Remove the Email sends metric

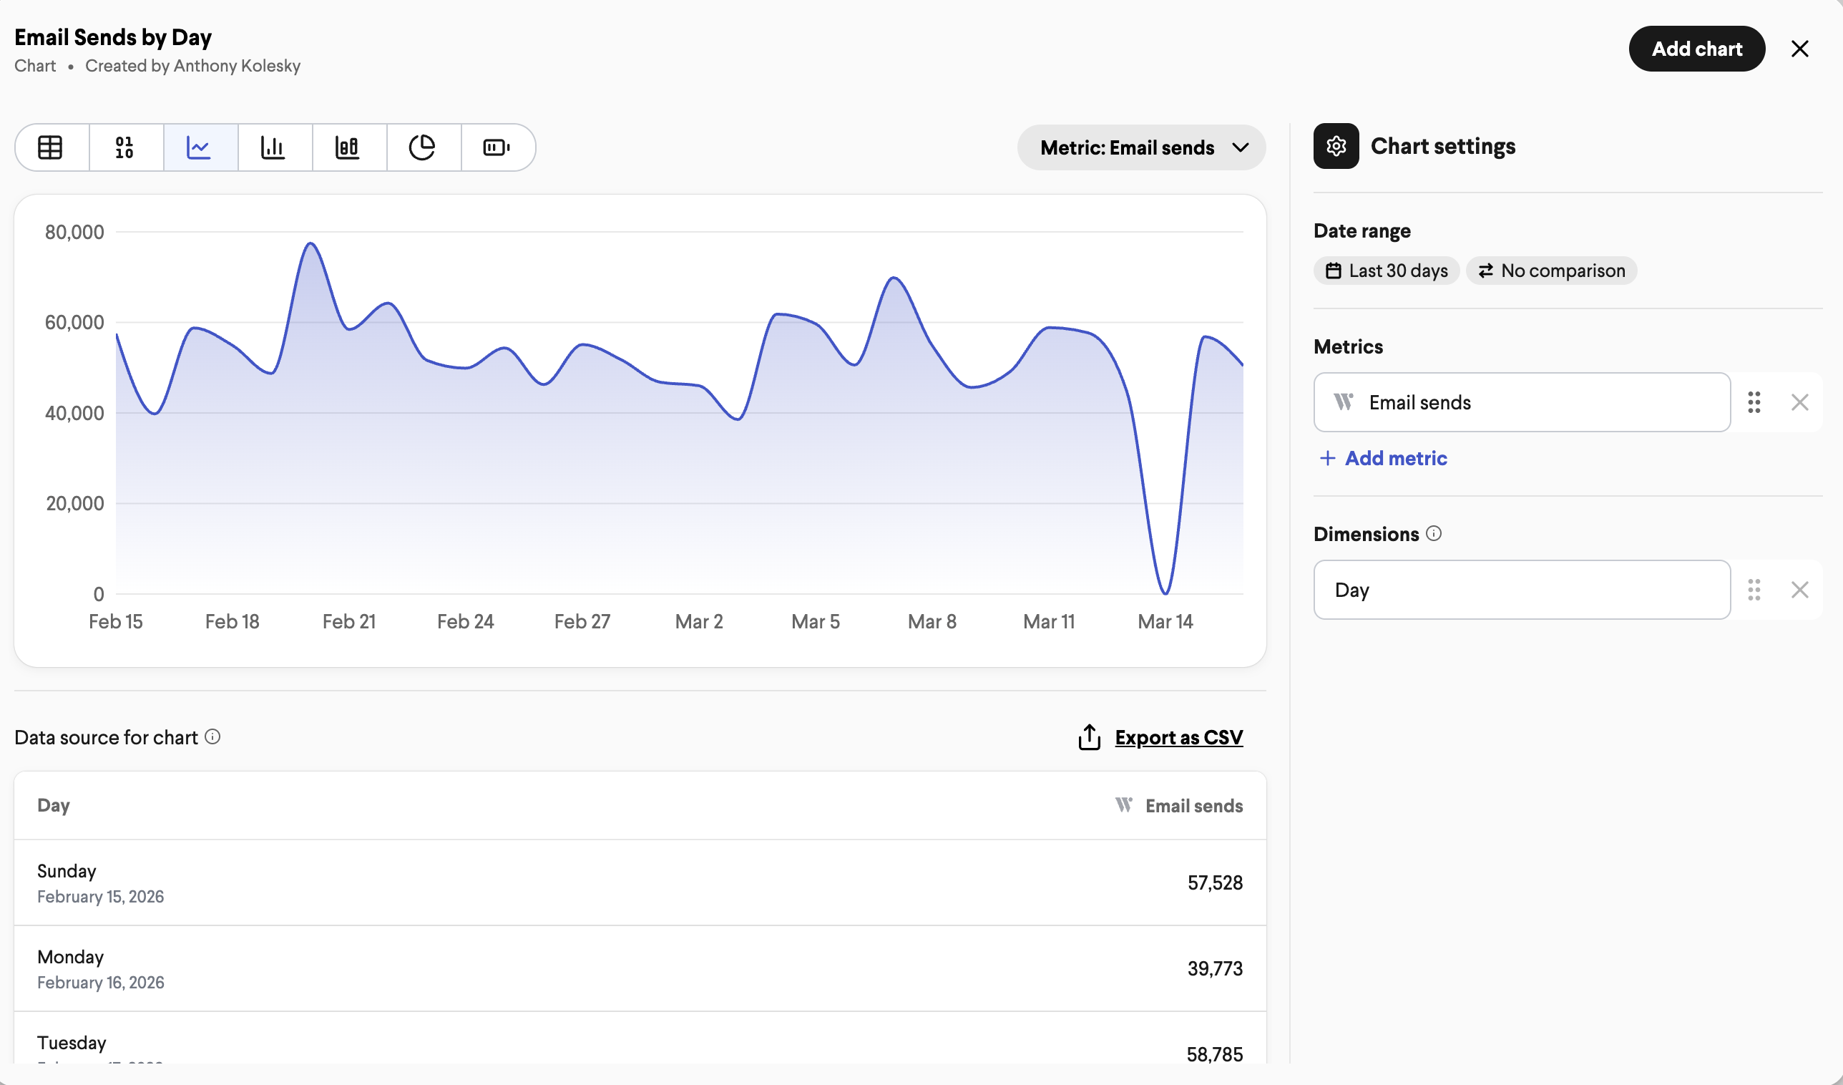click(1800, 402)
